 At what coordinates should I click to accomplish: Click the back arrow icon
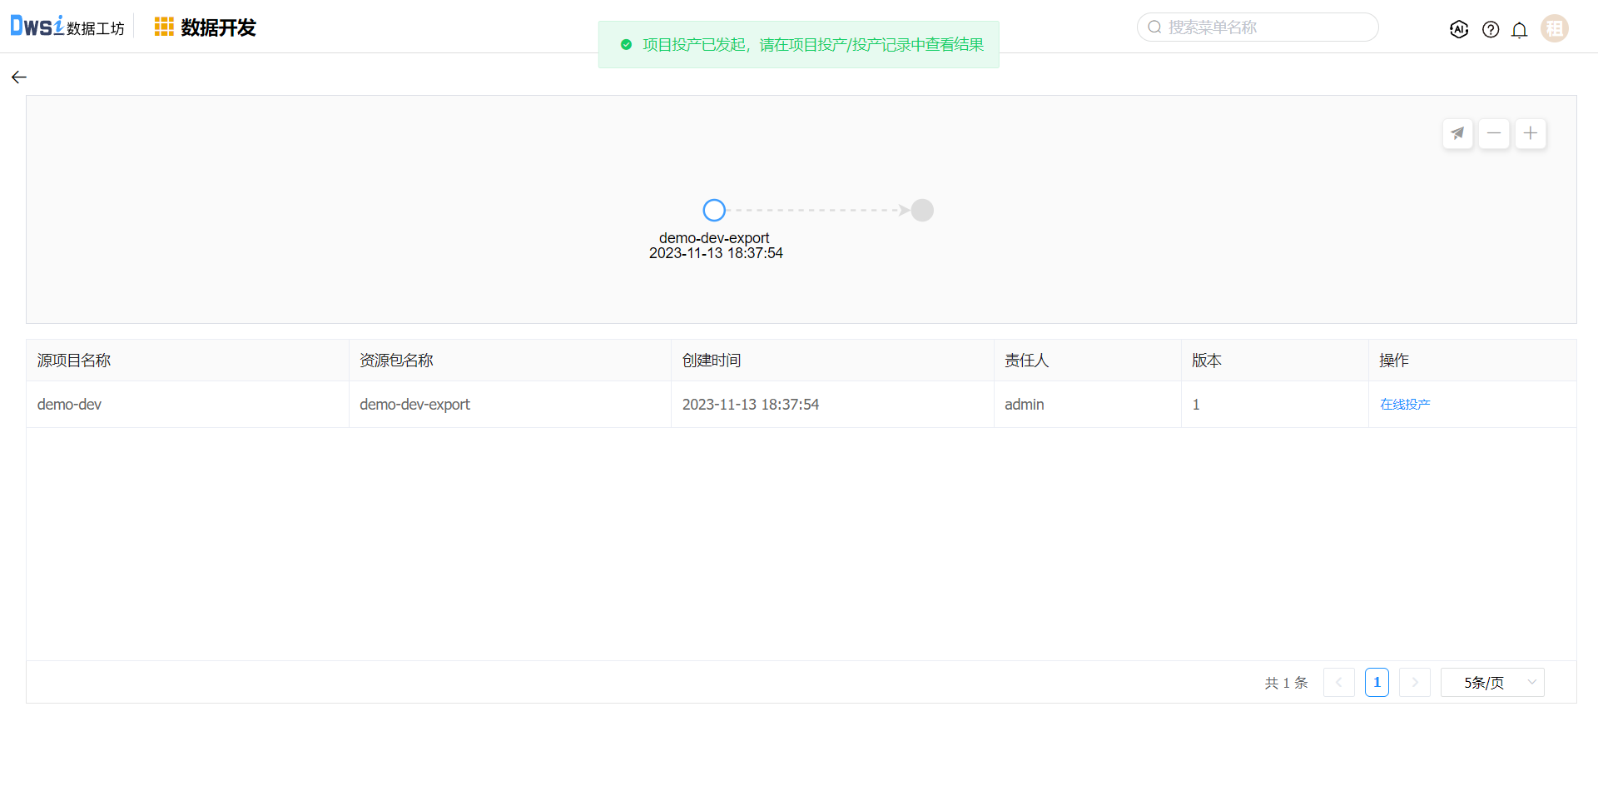click(19, 77)
